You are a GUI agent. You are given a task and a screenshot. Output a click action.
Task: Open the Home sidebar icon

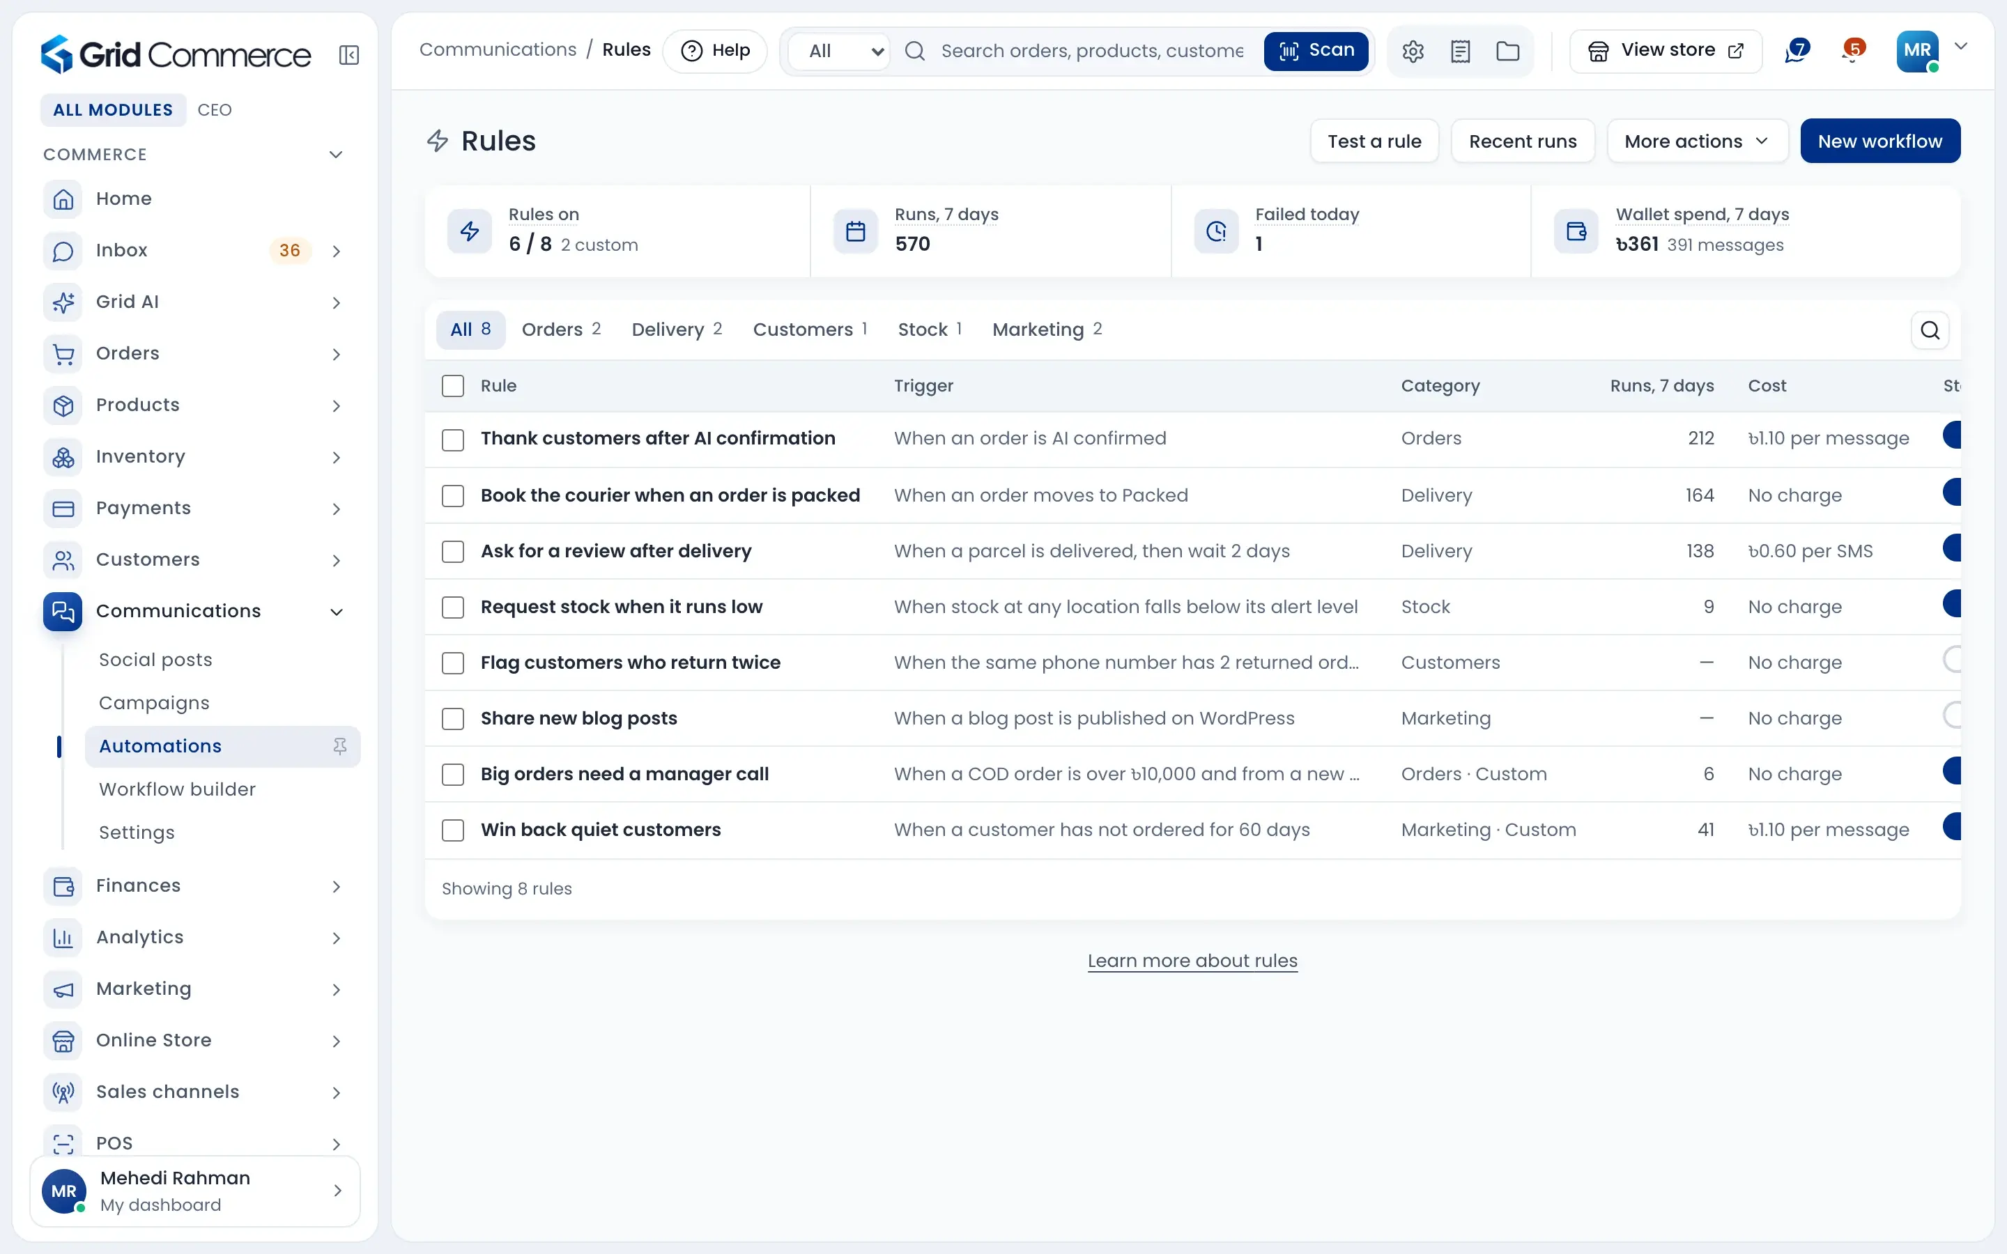(x=63, y=199)
